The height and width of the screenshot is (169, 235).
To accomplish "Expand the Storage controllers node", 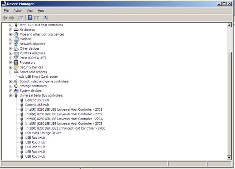I will click(11, 86).
